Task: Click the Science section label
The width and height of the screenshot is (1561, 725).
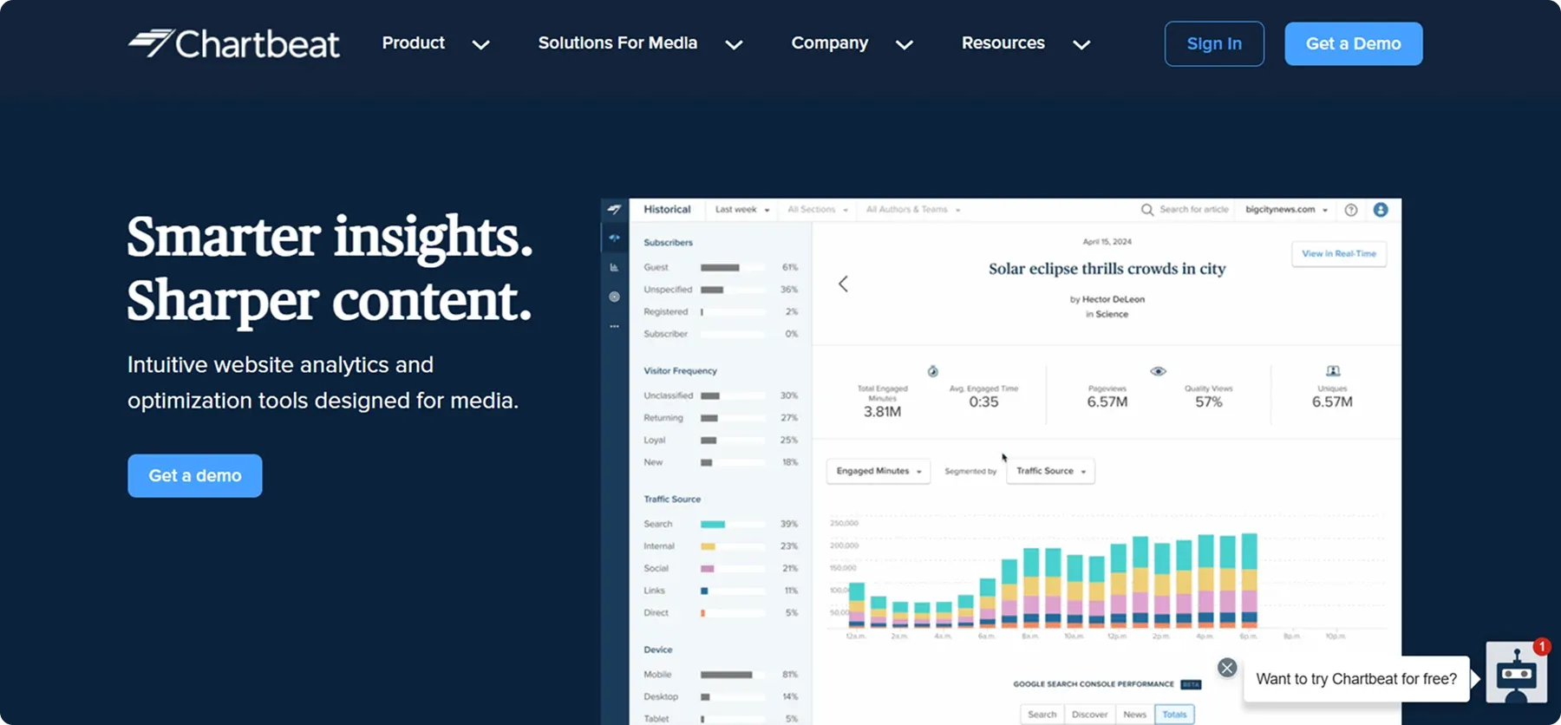Action: [1112, 314]
